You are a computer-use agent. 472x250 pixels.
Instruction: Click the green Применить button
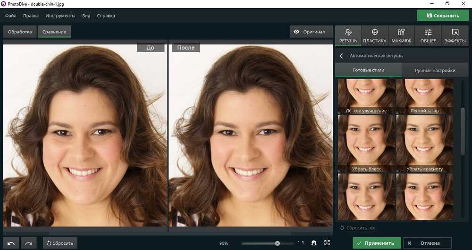click(376, 243)
